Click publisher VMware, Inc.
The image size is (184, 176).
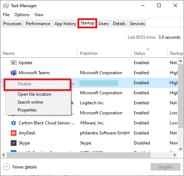point(92,123)
